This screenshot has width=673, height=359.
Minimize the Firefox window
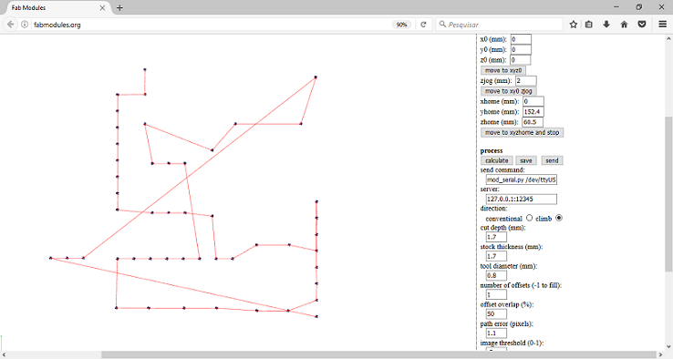point(616,7)
